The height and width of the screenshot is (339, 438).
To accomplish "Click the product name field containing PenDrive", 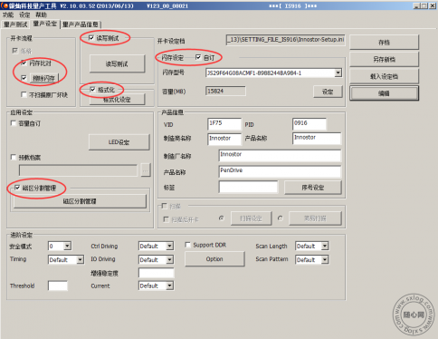I will click(280, 171).
